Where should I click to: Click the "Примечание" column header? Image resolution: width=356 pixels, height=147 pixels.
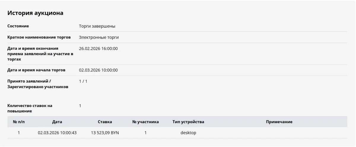(279, 122)
